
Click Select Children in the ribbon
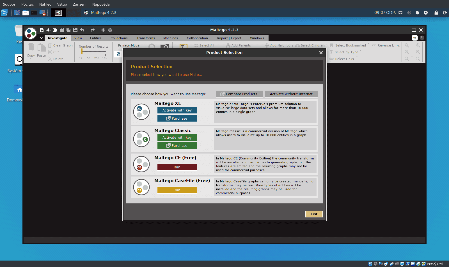click(x=310, y=45)
